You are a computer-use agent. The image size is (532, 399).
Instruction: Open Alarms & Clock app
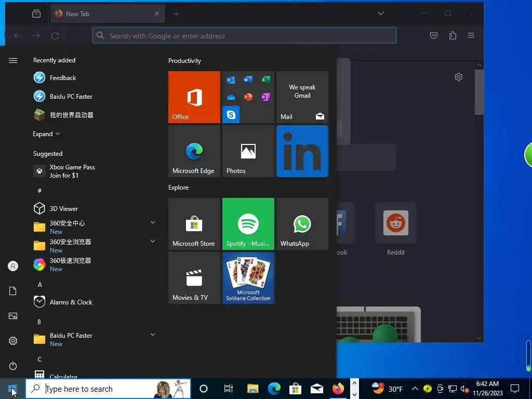click(x=95, y=302)
